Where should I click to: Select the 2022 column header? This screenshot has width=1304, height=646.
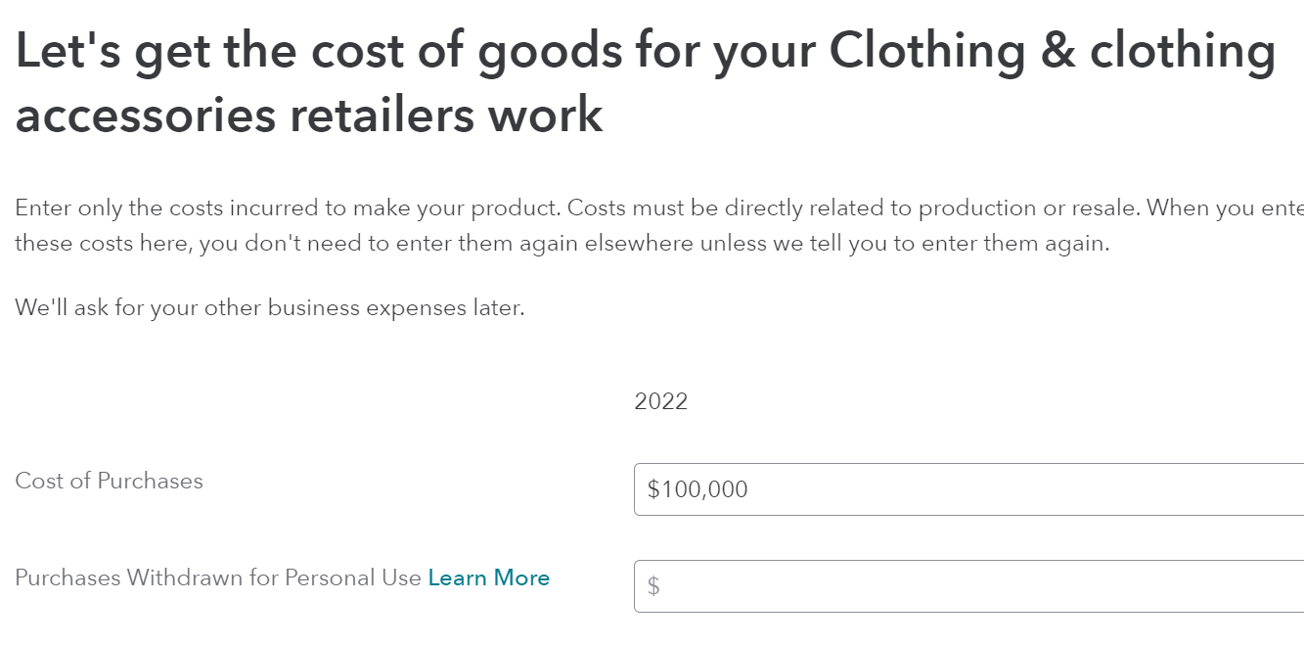[660, 401]
